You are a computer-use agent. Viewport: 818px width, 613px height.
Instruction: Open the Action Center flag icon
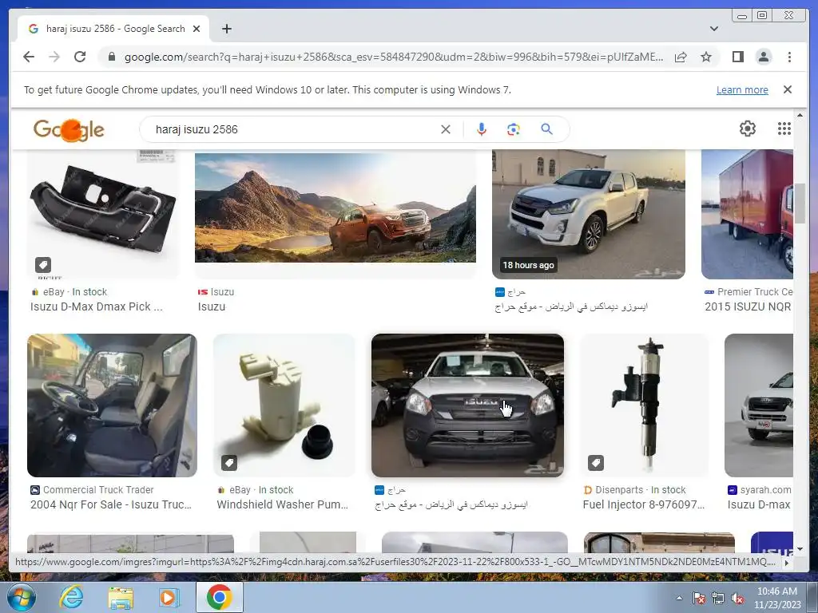[x=698, y=598]
